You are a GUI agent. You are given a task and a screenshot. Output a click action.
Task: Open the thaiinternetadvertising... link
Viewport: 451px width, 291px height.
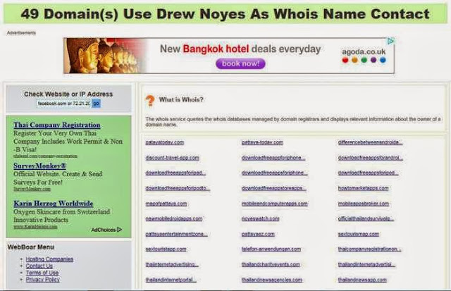click(172, 264)
